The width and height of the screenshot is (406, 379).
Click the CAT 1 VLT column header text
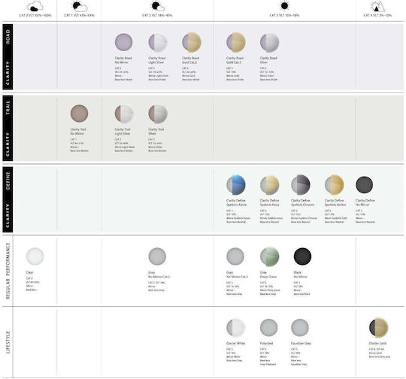79,15
